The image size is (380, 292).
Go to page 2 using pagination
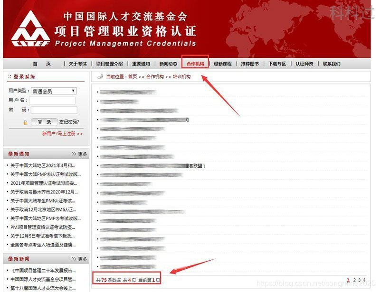(x=354, y=281)
